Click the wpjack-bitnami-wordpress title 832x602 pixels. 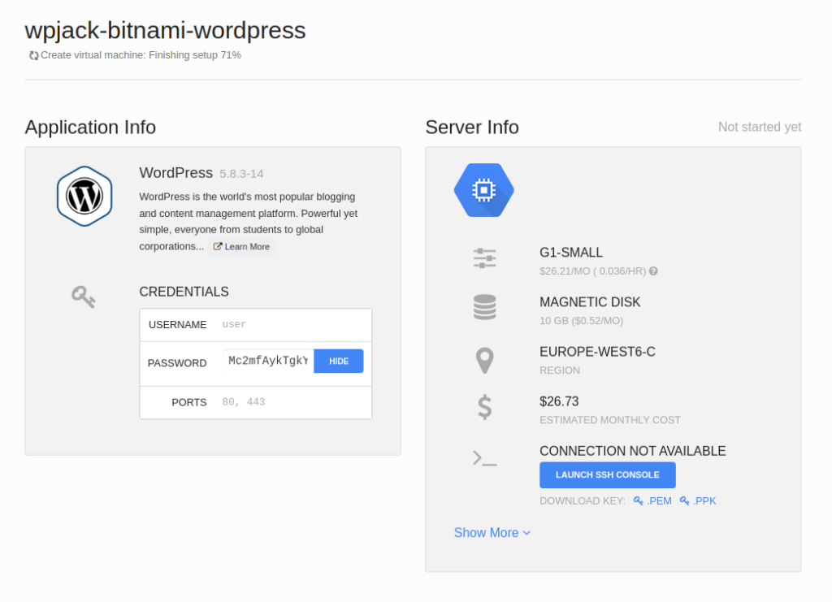pyautogui.click(x=166, y=30)
